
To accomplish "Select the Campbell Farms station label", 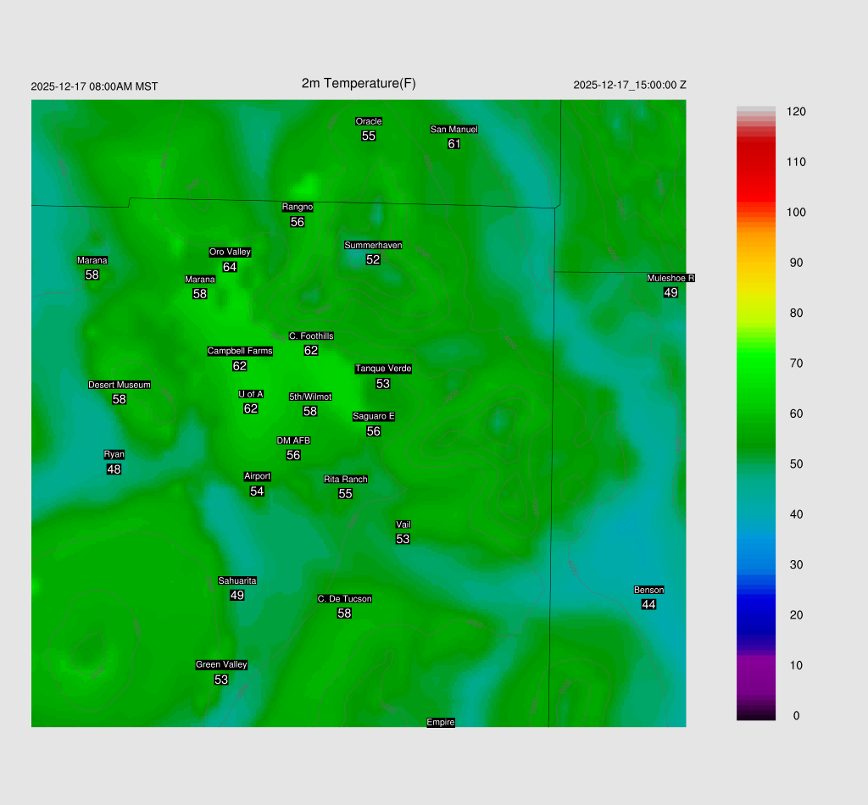I will point(240,351).
